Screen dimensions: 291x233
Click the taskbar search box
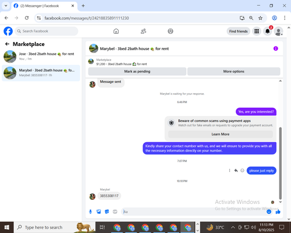click(55, 227)
